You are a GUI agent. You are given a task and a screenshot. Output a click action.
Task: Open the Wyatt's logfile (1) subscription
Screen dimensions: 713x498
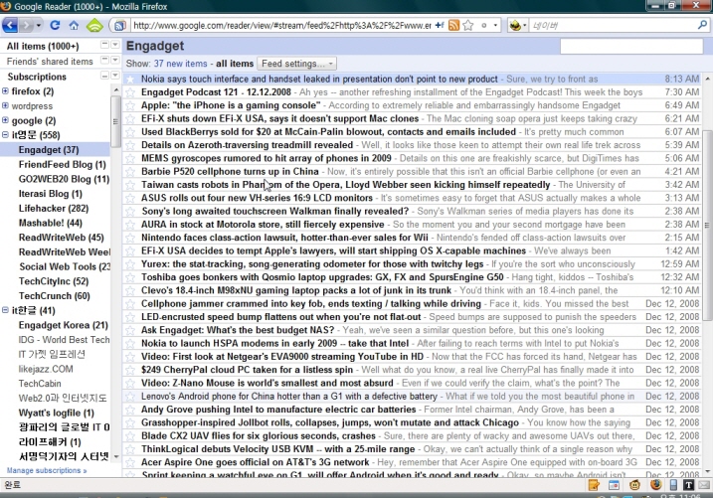coord(56,413)
